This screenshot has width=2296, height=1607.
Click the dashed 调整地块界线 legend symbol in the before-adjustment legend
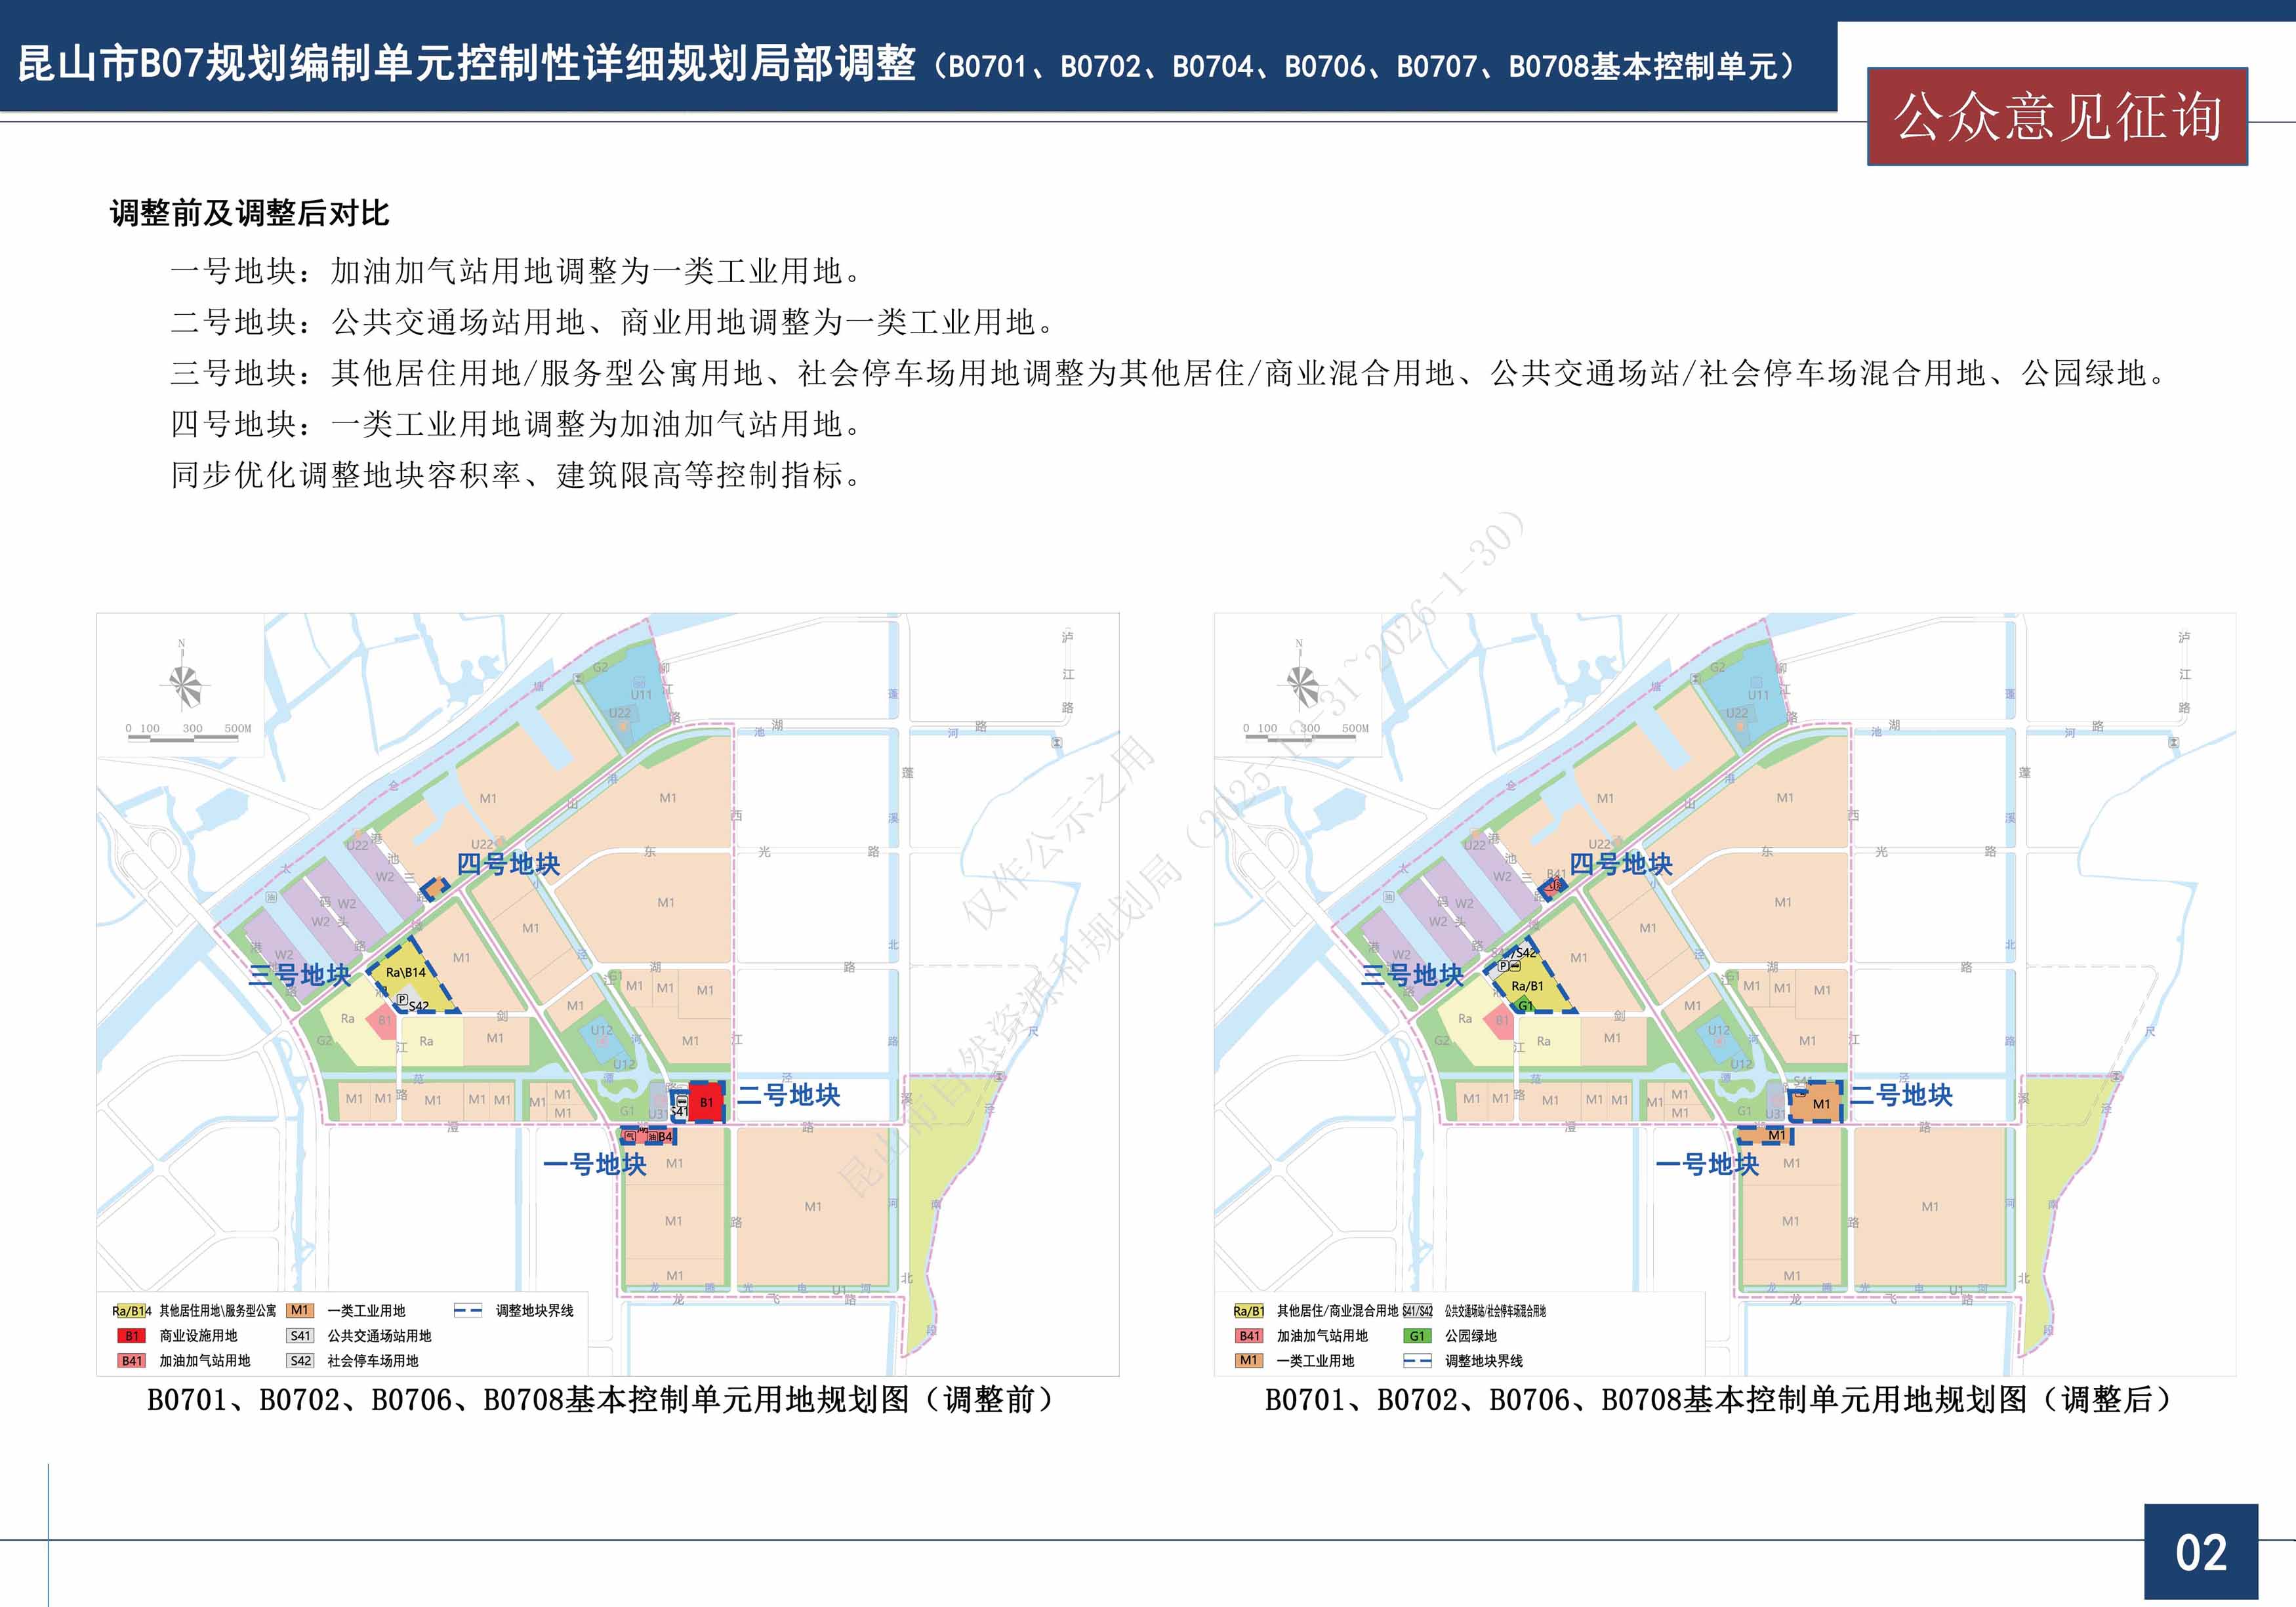click(x=467, y=1311)
